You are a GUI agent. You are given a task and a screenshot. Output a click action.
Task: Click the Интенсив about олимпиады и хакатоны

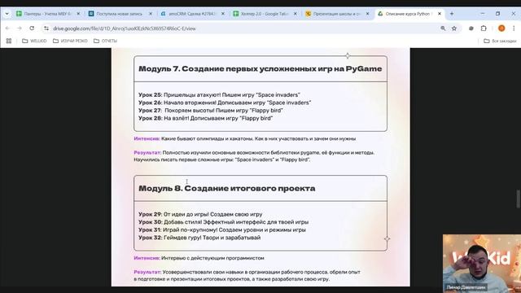click(245, 138)
